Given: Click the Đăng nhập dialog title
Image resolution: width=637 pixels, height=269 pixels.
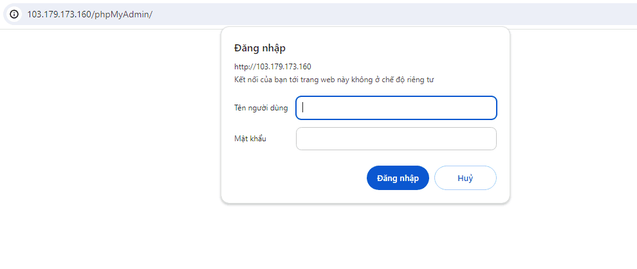Looking at the screenshot, I should 260,48.
